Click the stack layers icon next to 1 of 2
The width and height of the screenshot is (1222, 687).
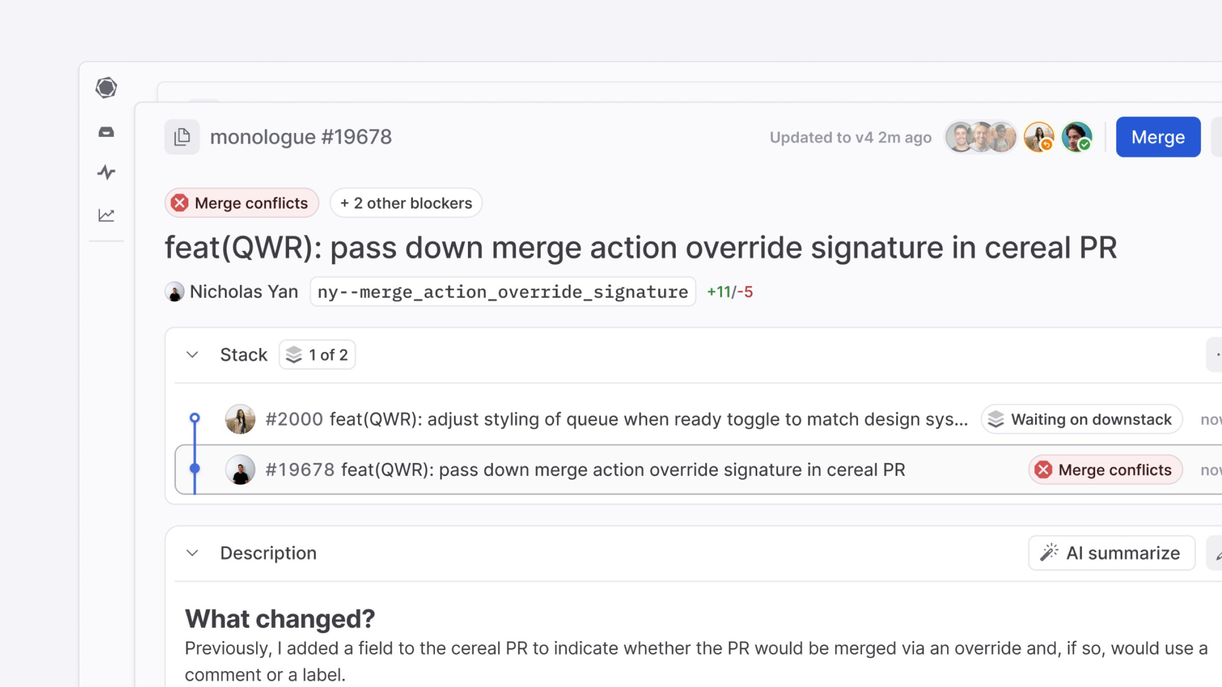tap(294, 355)
